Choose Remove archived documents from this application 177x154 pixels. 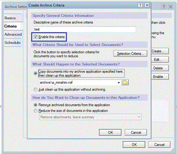(35, 105)
